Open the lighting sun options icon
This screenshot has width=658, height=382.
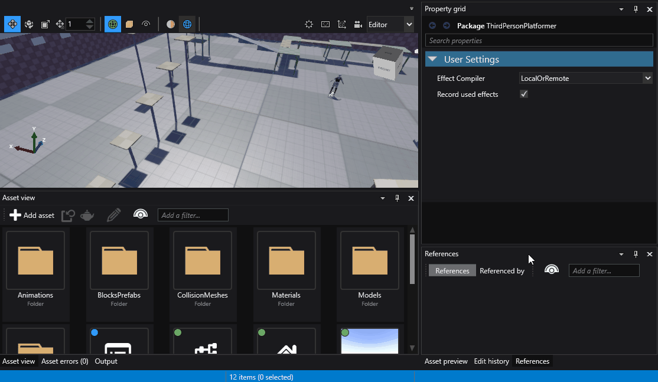click(309, 24)
